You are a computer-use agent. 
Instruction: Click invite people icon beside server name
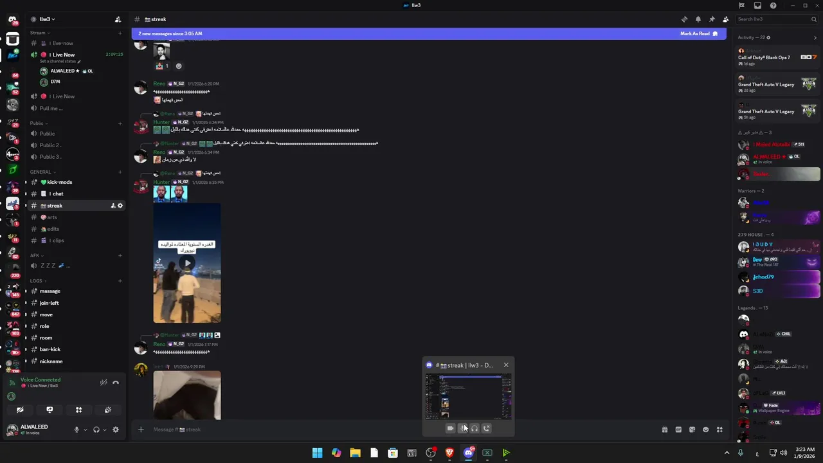coord(118,19)
